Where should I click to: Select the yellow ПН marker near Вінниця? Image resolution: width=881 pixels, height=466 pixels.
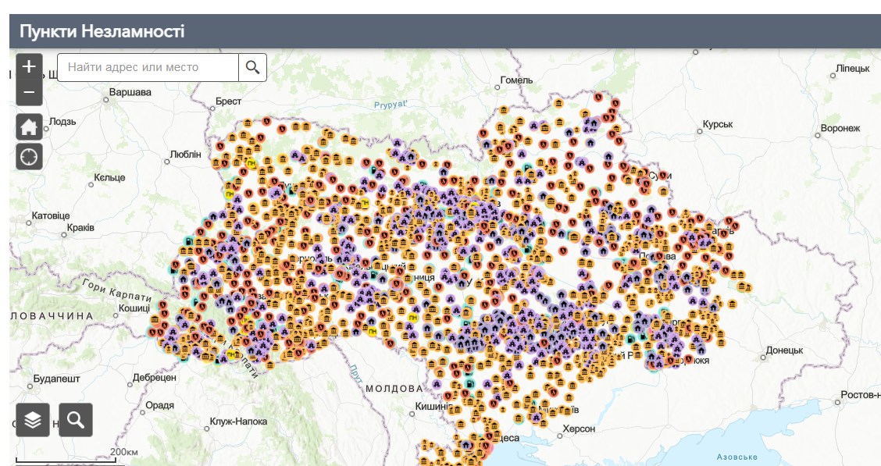[413, 318]
